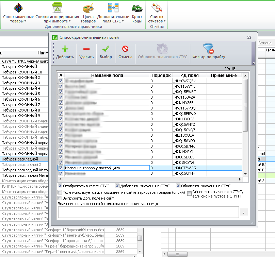
Task: Open Список отчётов icon
Action: click(157, 8)
